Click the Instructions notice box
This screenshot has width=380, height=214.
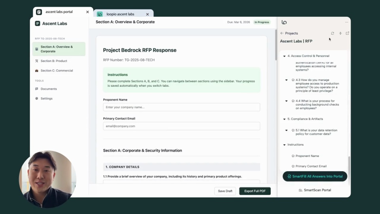click(182, 80)
